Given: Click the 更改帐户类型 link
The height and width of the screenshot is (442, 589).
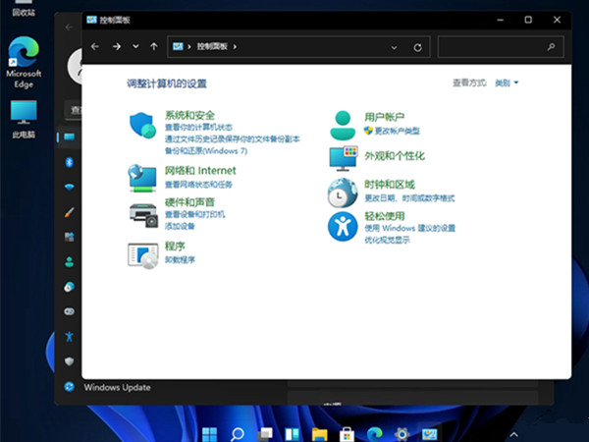Looking at the screenshot, I should click(x=396, y=131).
